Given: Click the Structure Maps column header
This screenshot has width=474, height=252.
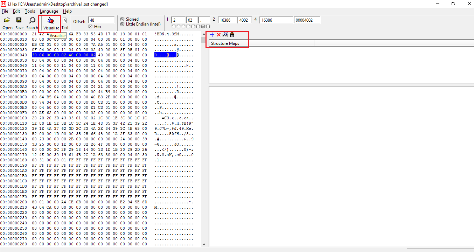Looking at the screenshot, I should [x=262, y=43].
